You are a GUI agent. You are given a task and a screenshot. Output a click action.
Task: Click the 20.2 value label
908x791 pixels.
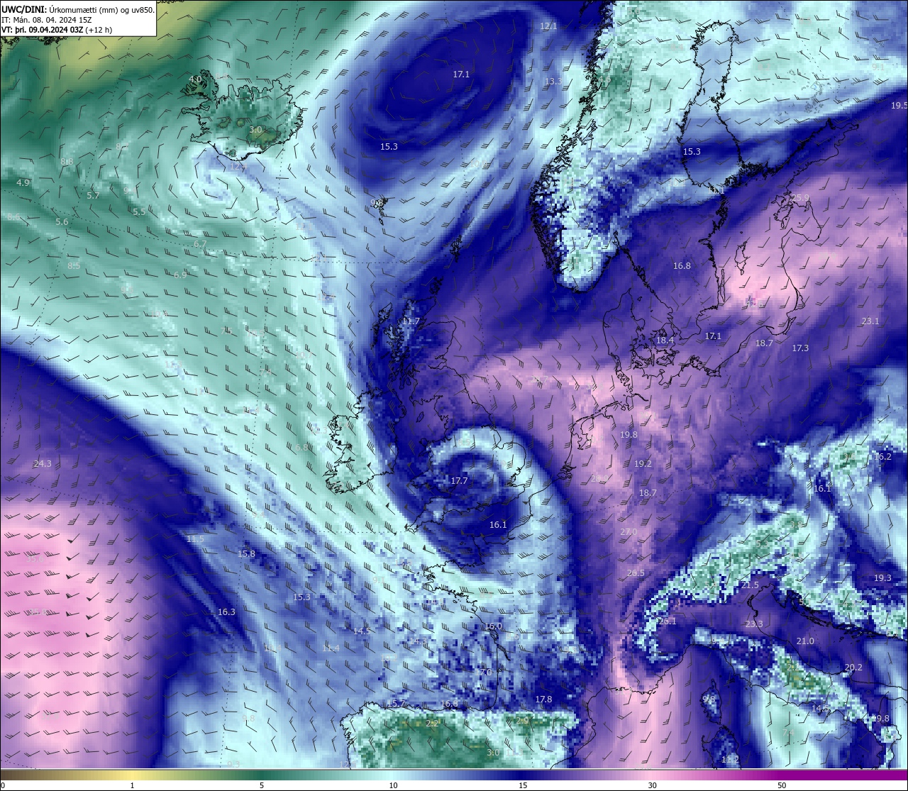coord(853,668)
